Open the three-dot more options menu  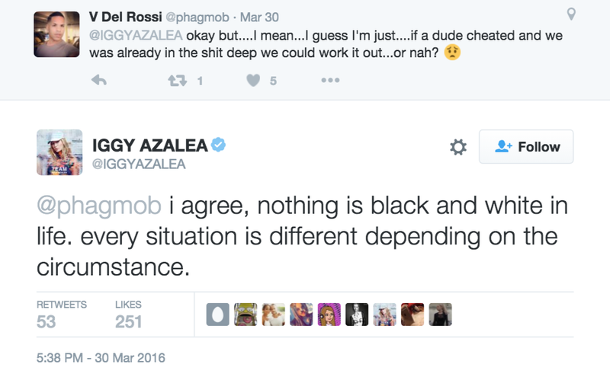330,80
